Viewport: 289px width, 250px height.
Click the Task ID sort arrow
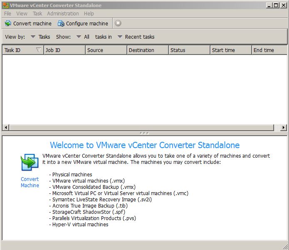pyautogui.click(x=38, y=50)
